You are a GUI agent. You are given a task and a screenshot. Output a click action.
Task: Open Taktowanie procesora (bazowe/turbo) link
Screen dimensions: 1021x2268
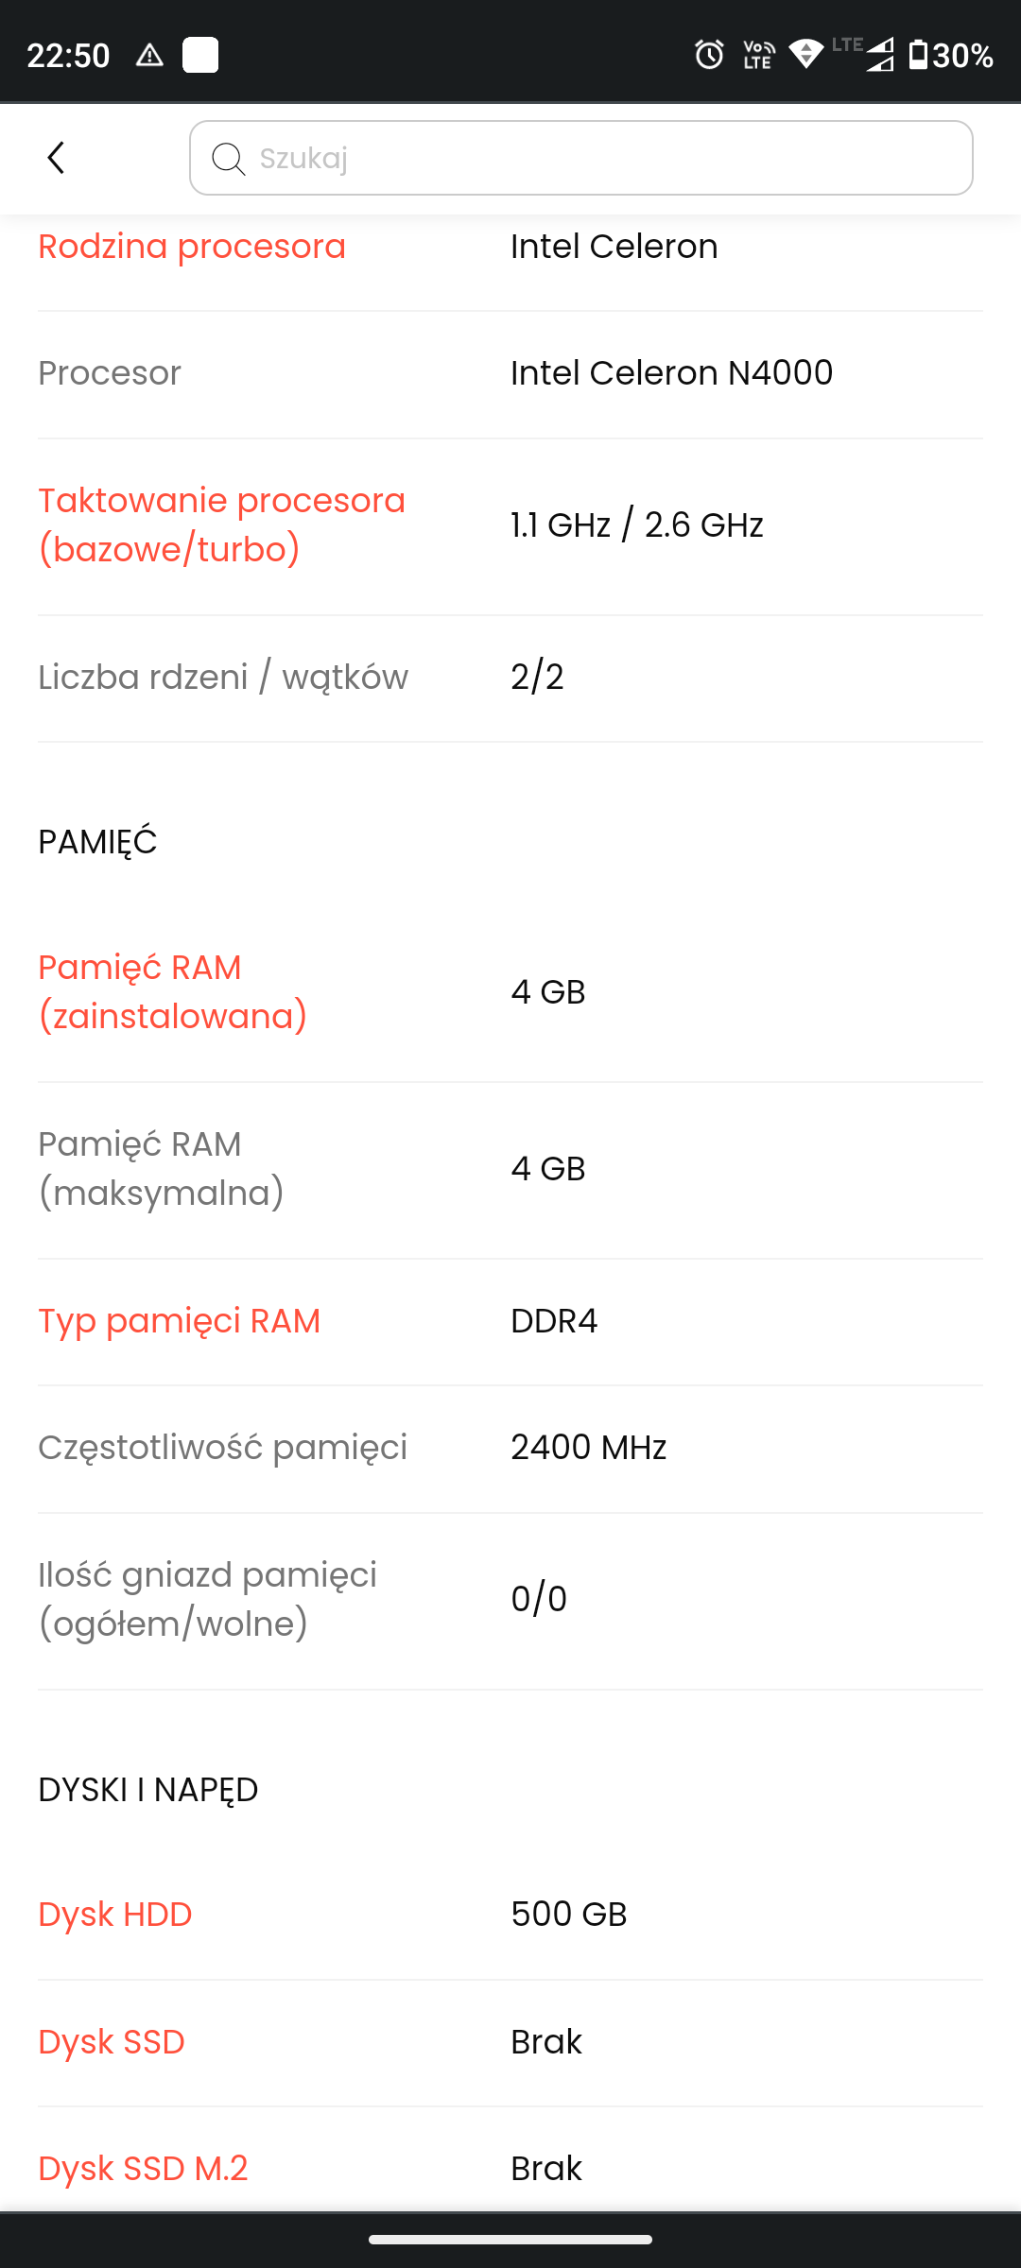(x=221, y=524)
